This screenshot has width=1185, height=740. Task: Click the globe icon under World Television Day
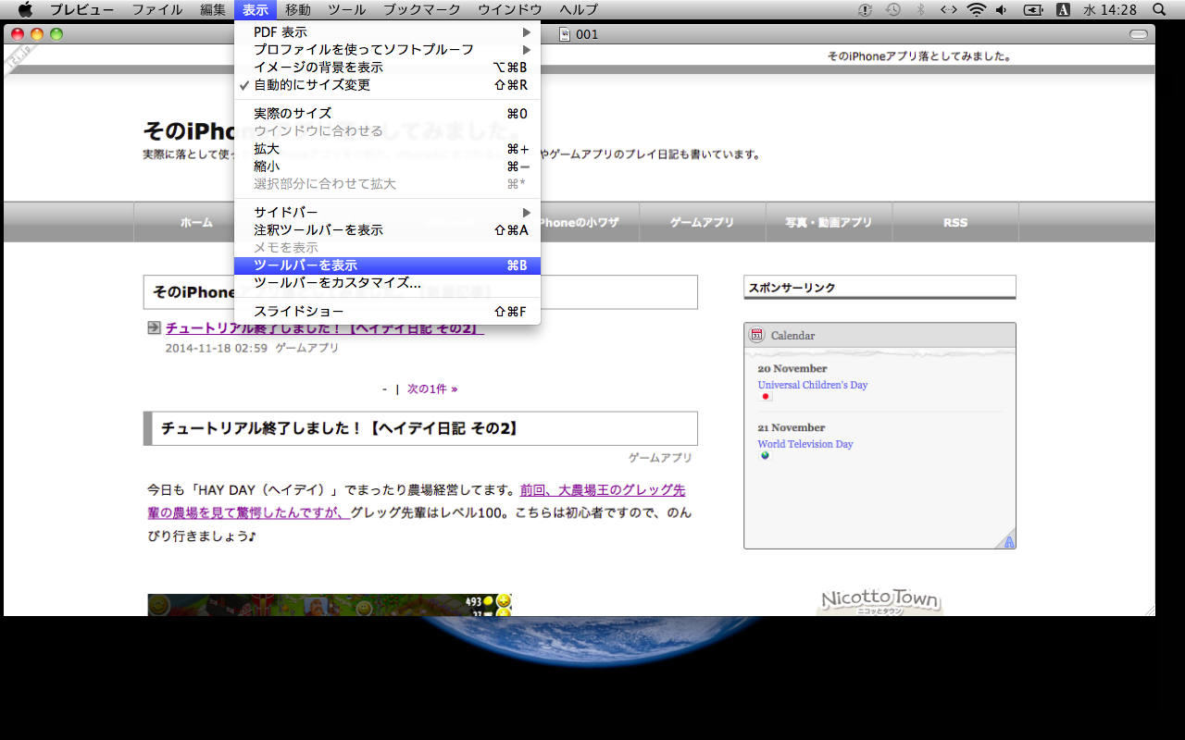(765, 456)
